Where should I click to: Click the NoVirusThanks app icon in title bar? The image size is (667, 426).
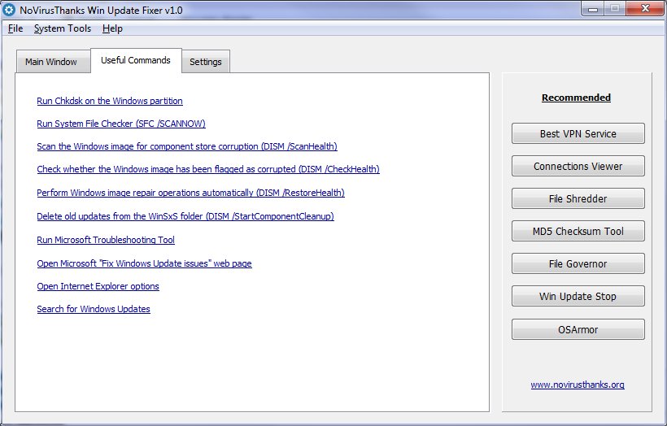[x=9, y=10]
